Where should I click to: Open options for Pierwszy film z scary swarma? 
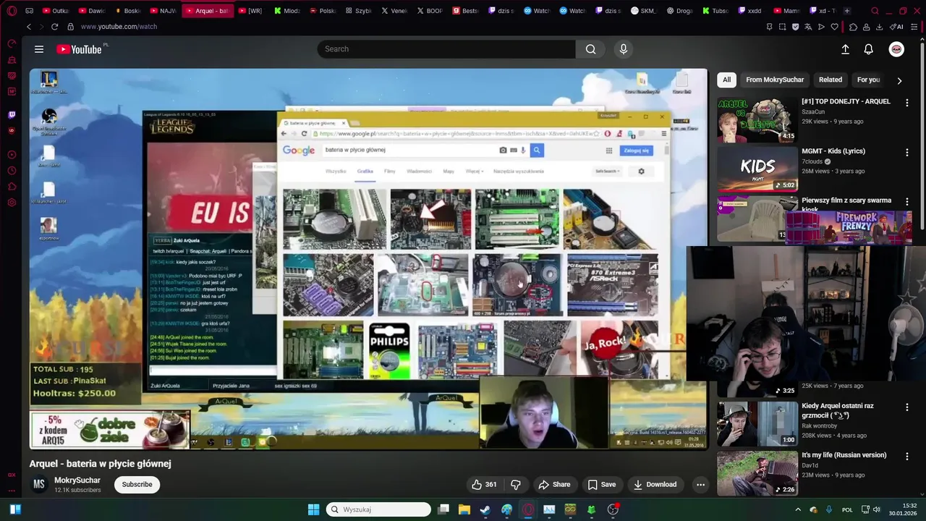click(906, 202)
